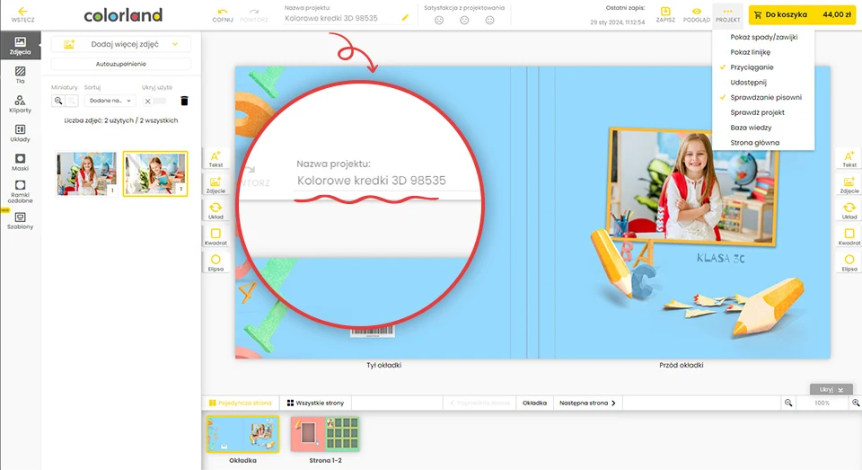The width and height of the screenshot is (862, 470).
Task: Add Elipsa from the left page toolbar
Action: pyautogui.click(x=215, y=262)
